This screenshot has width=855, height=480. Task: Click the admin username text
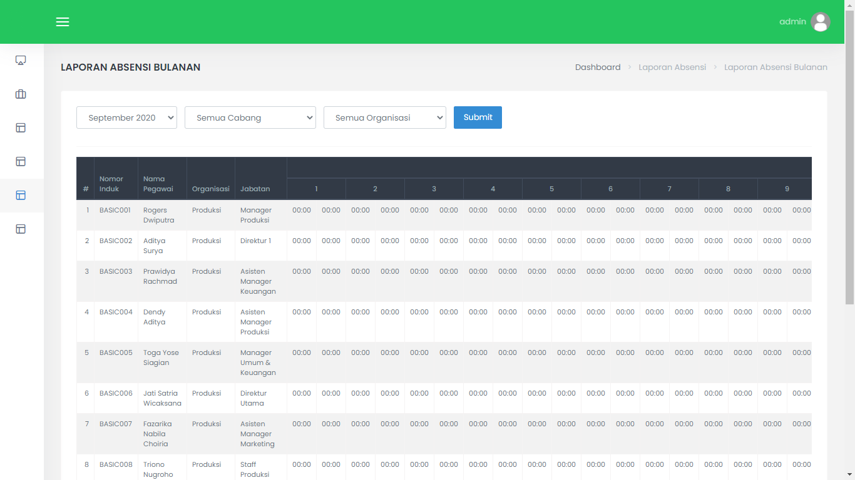point(792,22)
